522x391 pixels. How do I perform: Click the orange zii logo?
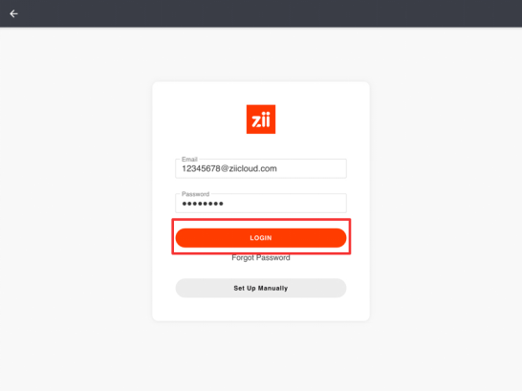(x=261, y=119)
